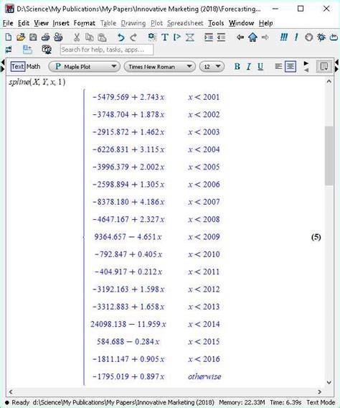Outdent the section icon

[221, 37]
